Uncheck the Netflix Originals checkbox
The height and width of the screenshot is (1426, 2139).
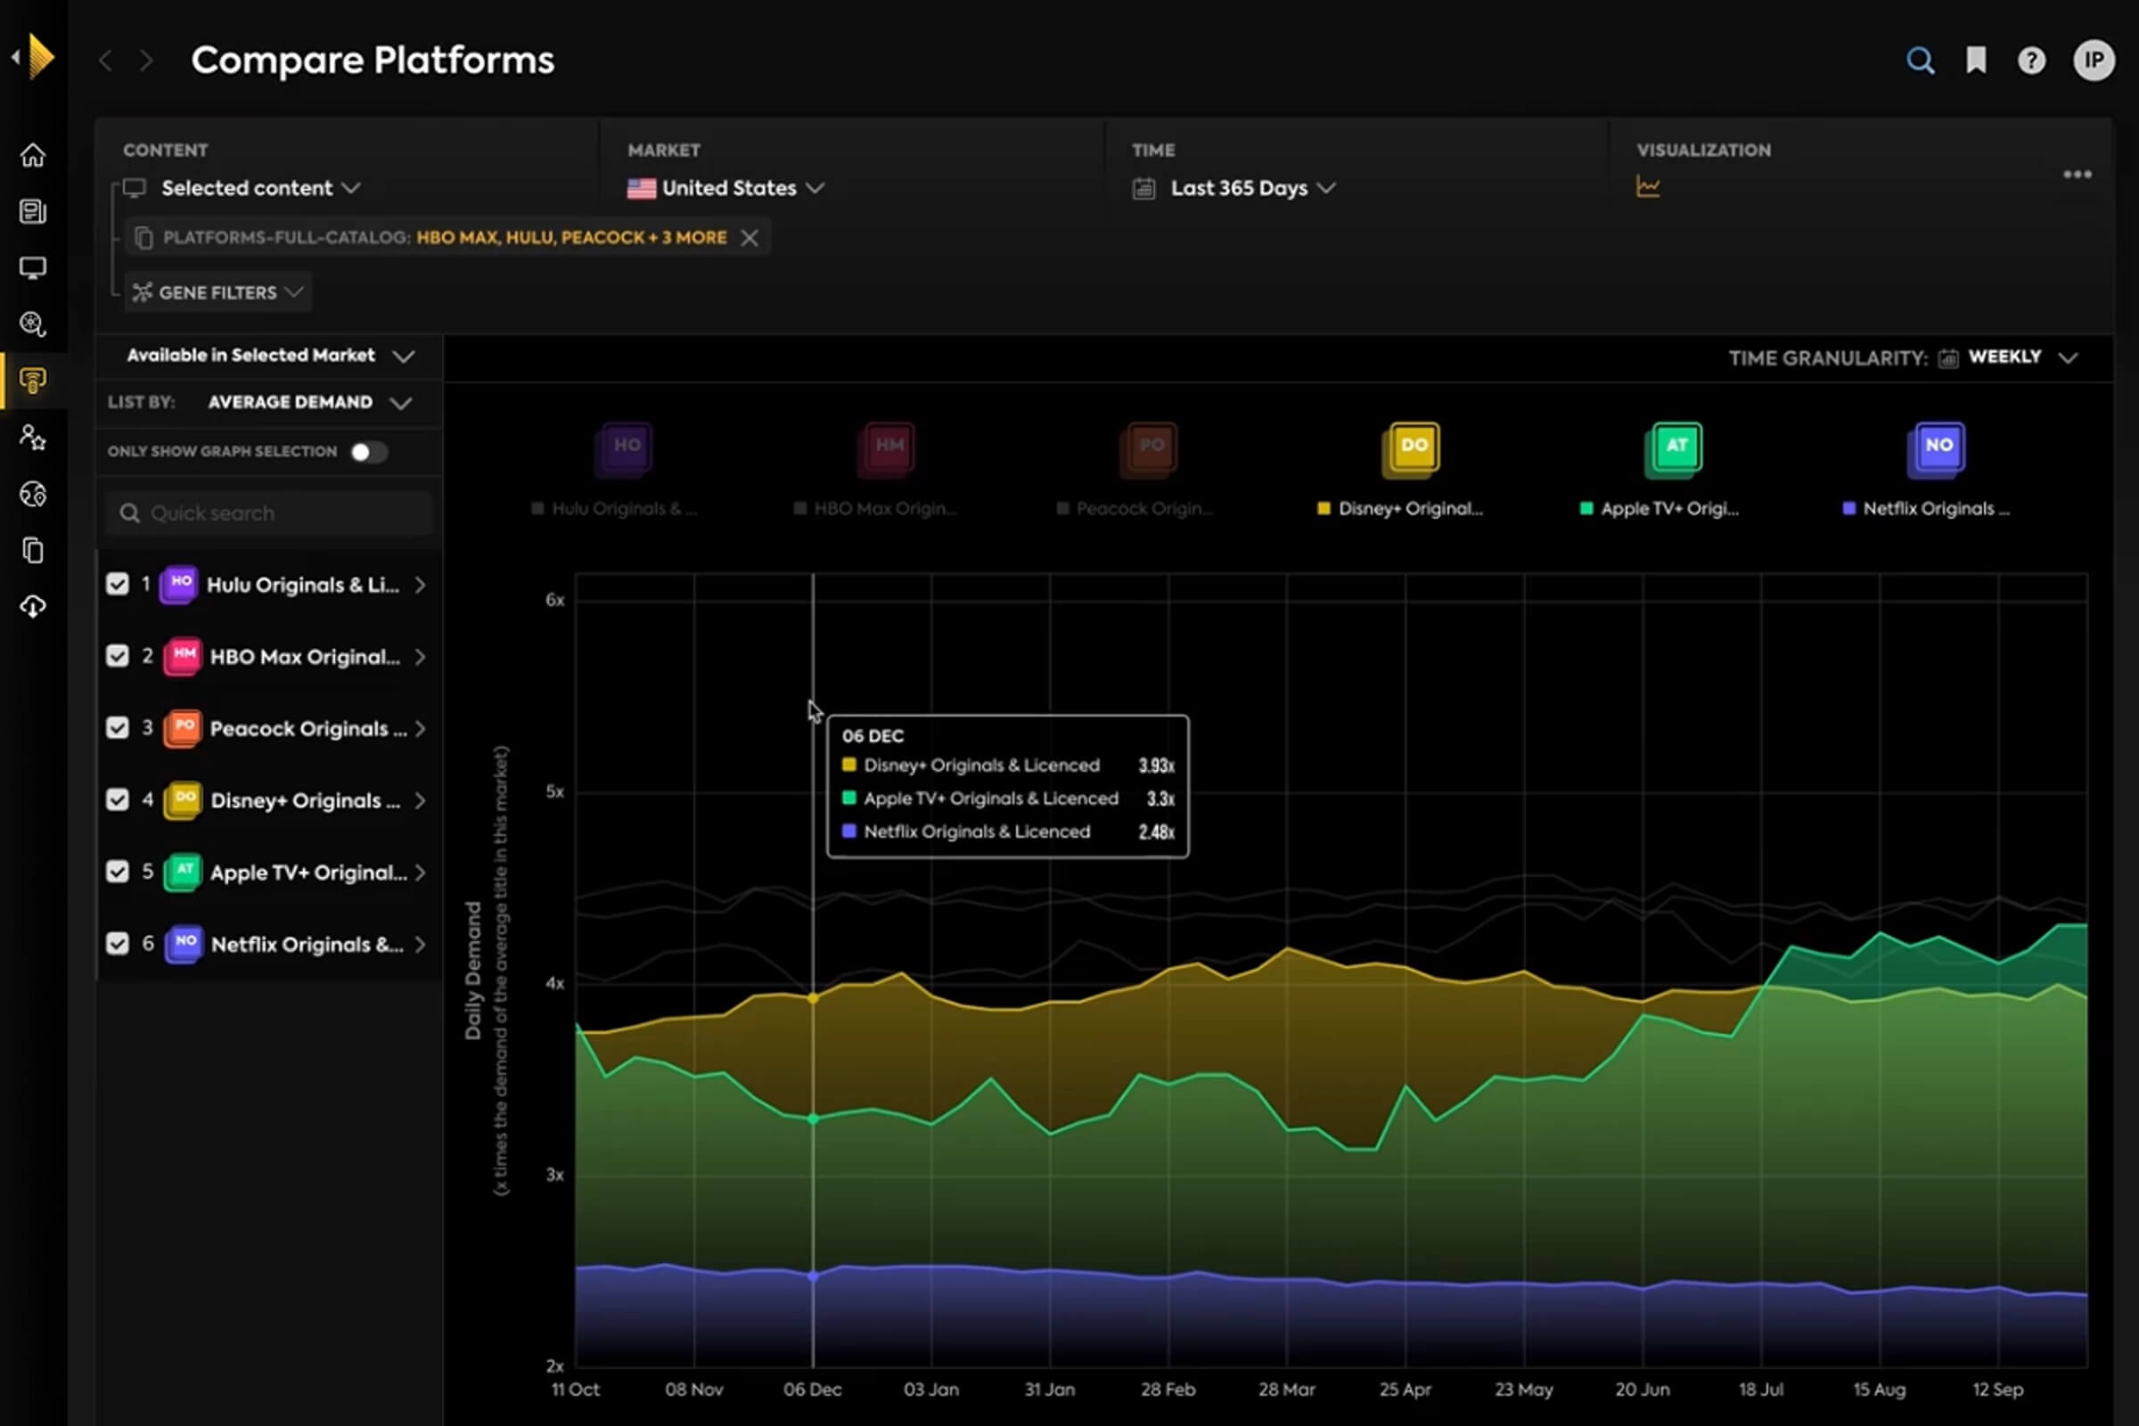[118, 943]
